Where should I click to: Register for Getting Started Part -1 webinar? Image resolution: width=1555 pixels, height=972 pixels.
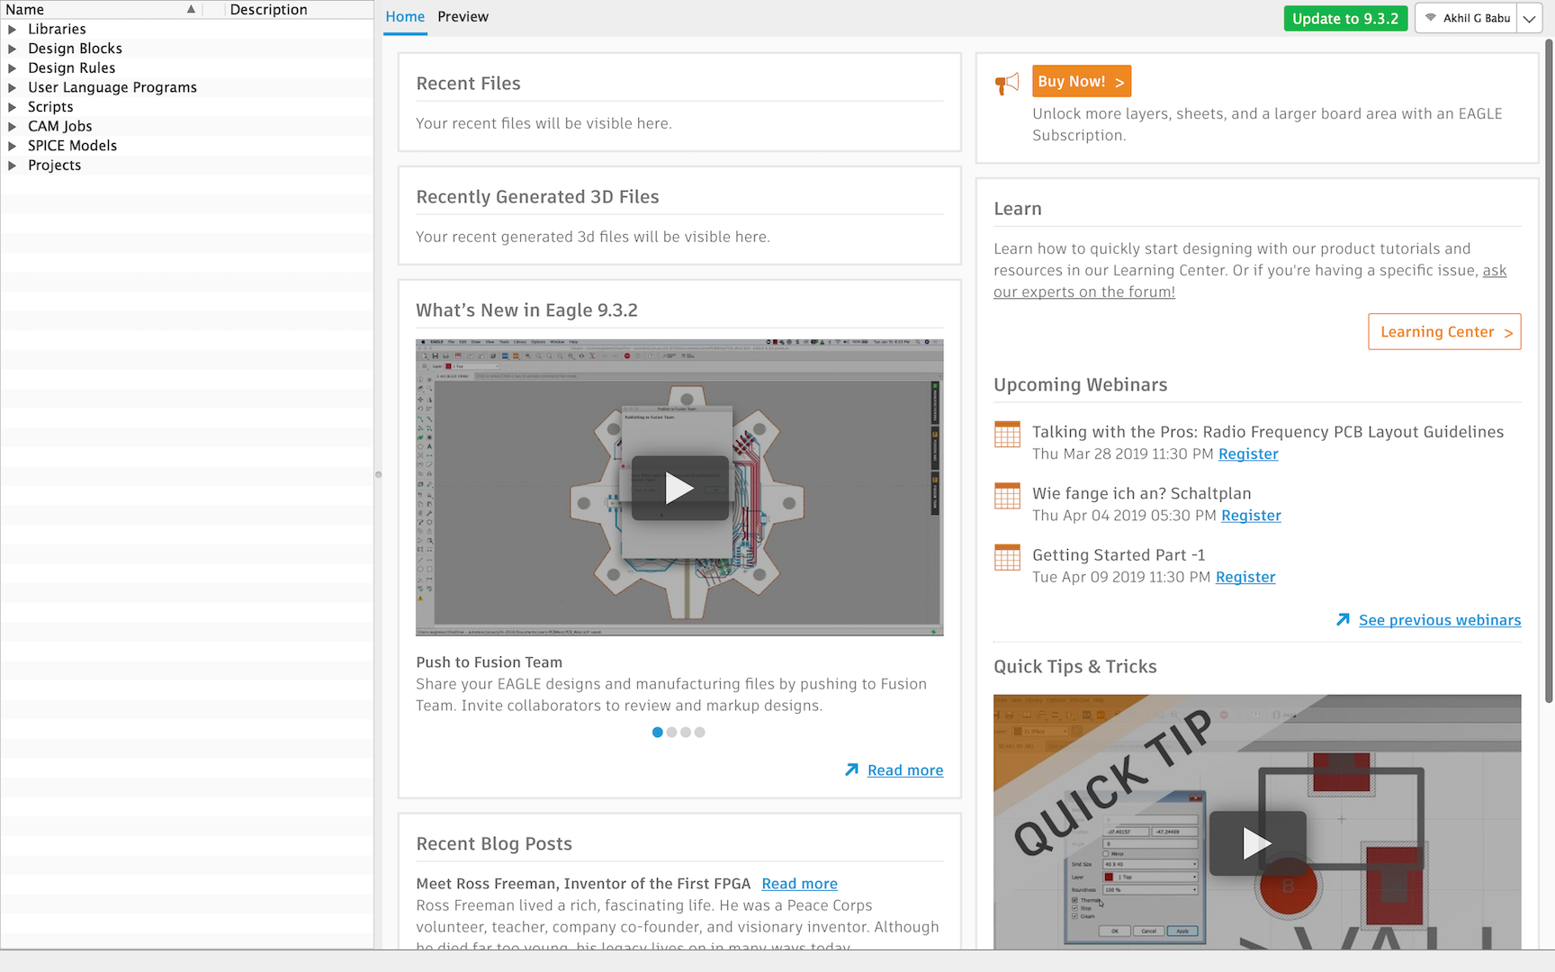(1245, 578)
